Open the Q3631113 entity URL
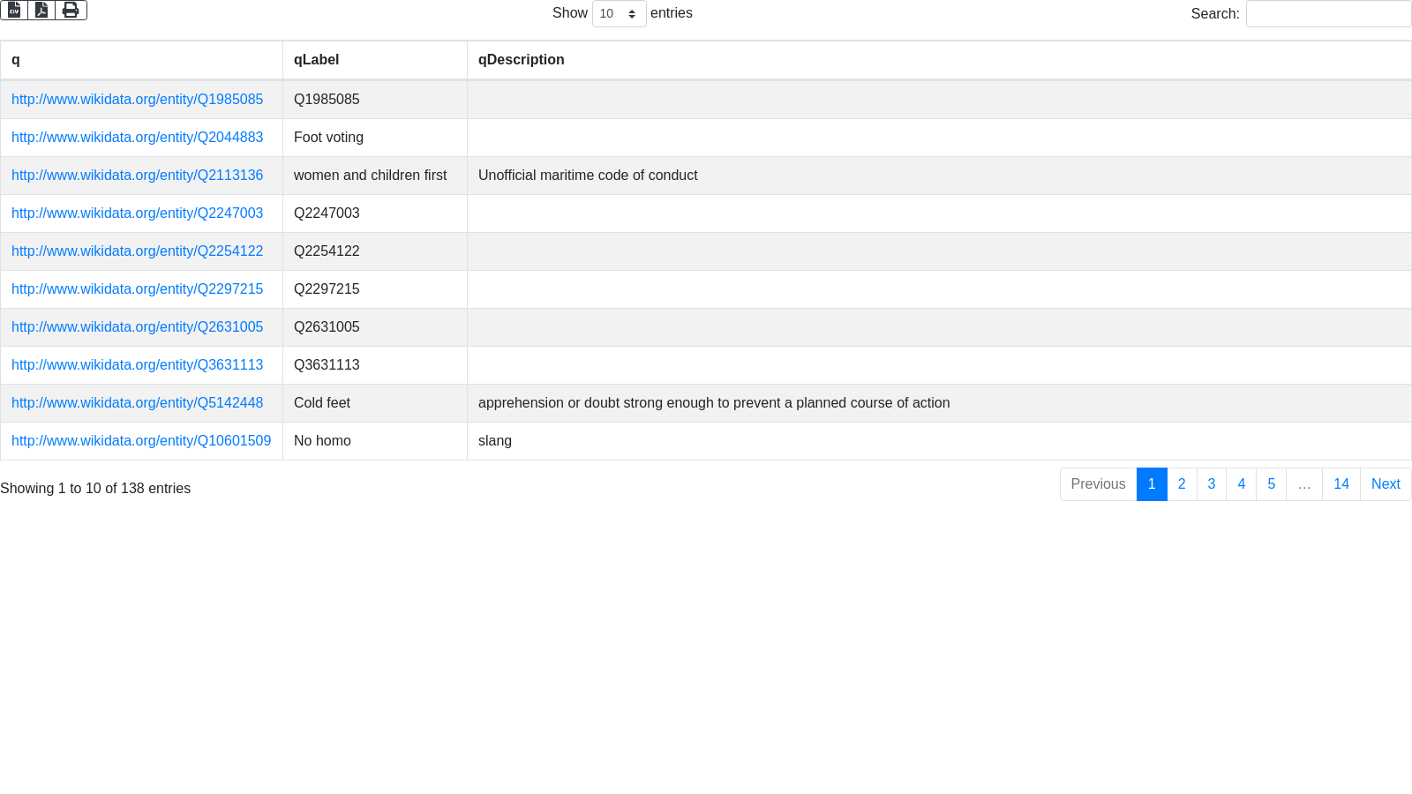This screenshot has height=794, width=1412. point(137,365)
